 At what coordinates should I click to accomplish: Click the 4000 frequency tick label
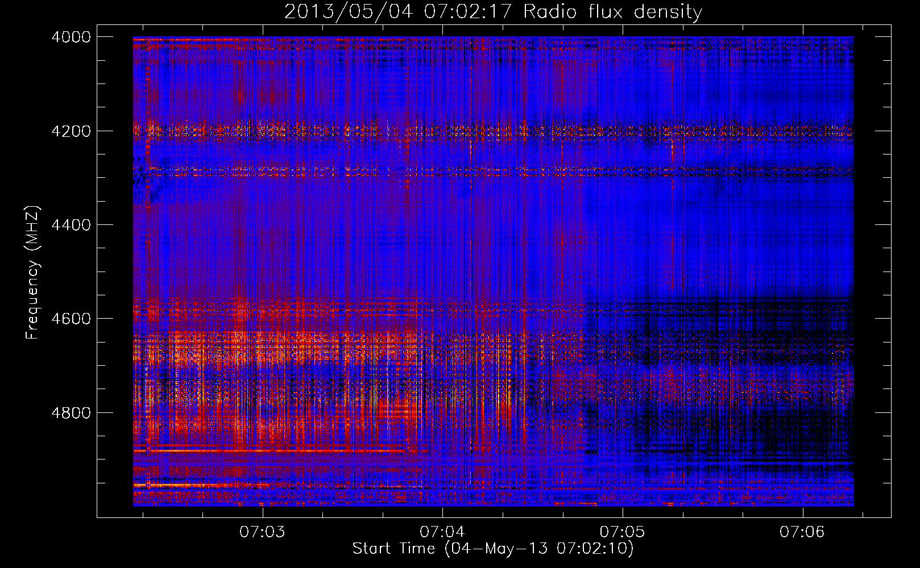click(71, 37)
